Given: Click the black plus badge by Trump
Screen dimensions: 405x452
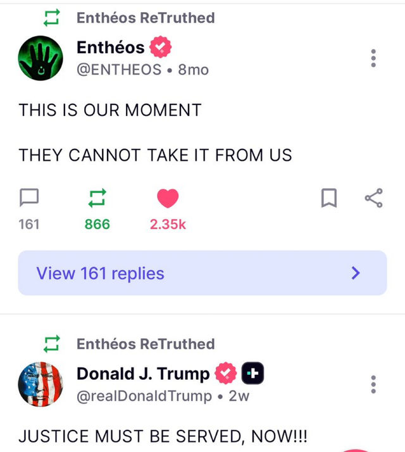Looking at the screenshot, I should (x=252, y=373).
